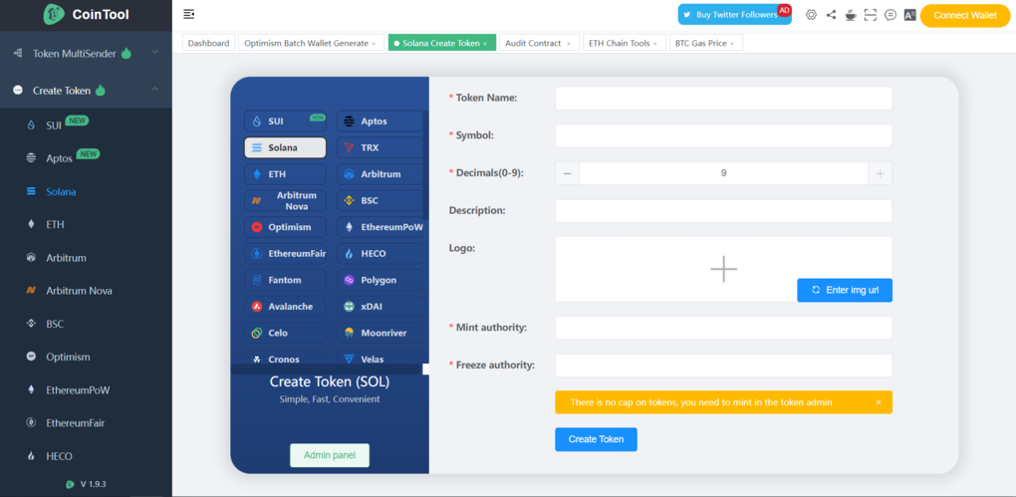Click the Token Name input field
This screenshot has width=1016, height=497.
(724, 98)
